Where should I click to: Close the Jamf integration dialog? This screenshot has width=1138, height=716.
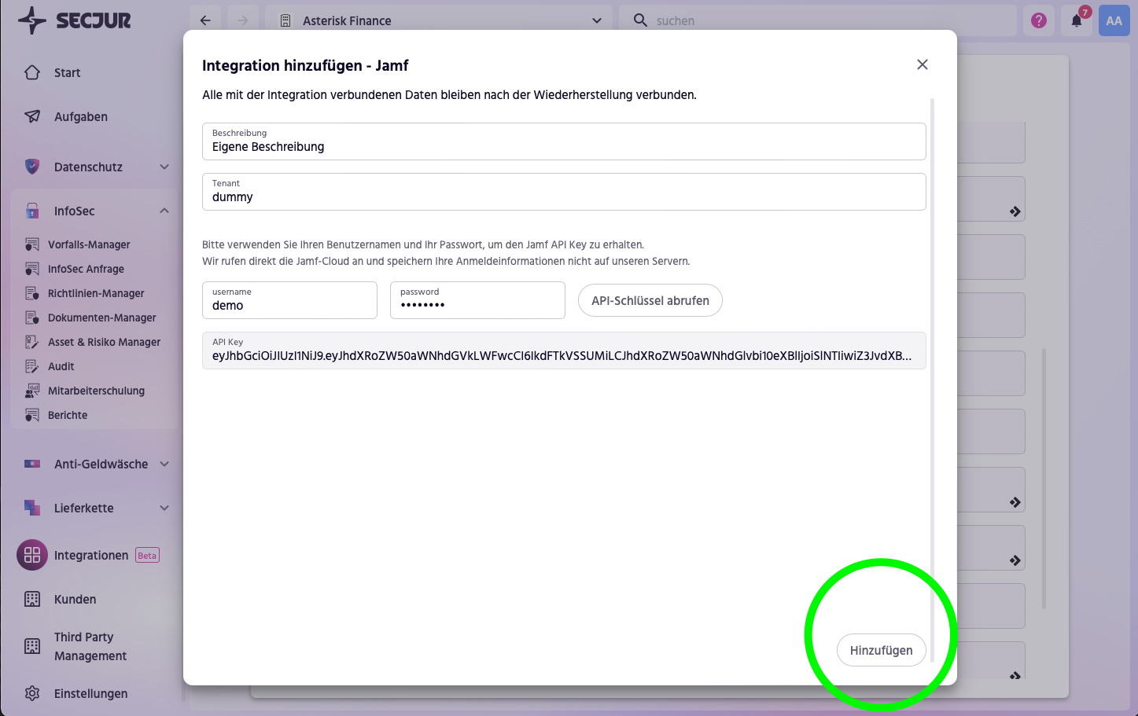tap(923, 64)
